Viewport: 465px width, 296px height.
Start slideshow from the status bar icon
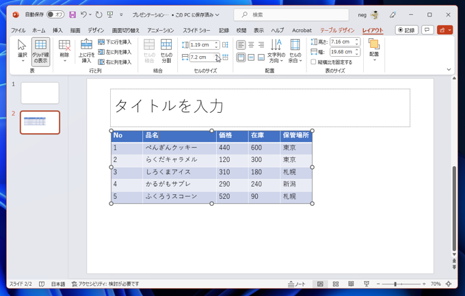(367, 284)
